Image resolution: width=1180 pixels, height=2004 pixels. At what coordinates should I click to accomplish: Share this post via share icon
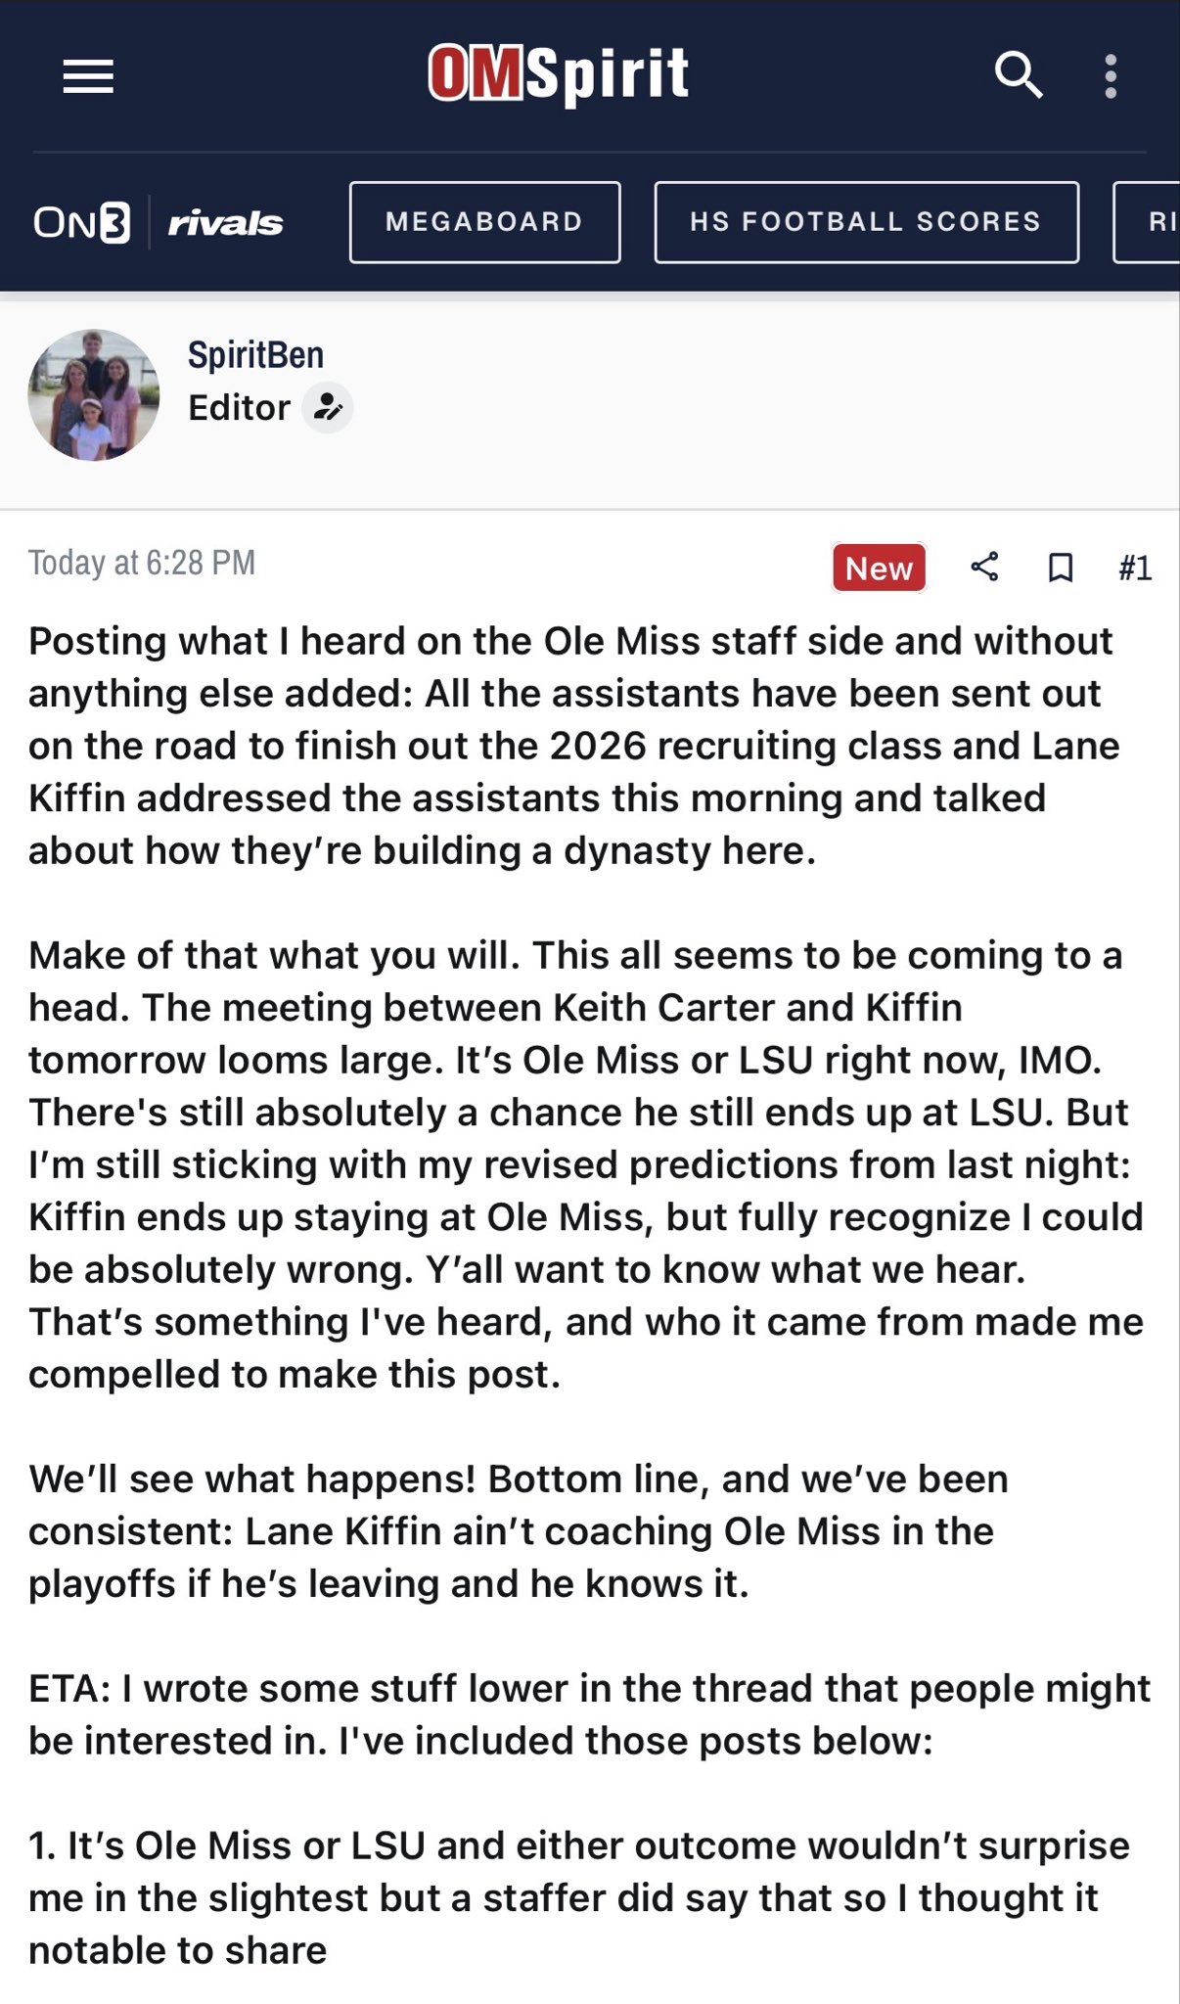pos(984,567)
